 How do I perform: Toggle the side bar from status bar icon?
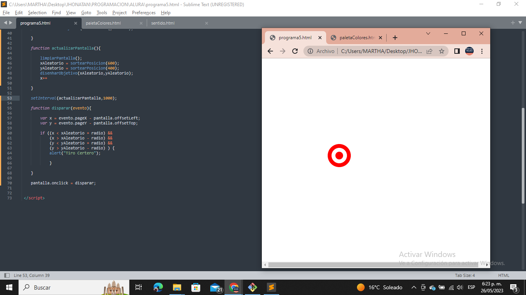point(7,275)
